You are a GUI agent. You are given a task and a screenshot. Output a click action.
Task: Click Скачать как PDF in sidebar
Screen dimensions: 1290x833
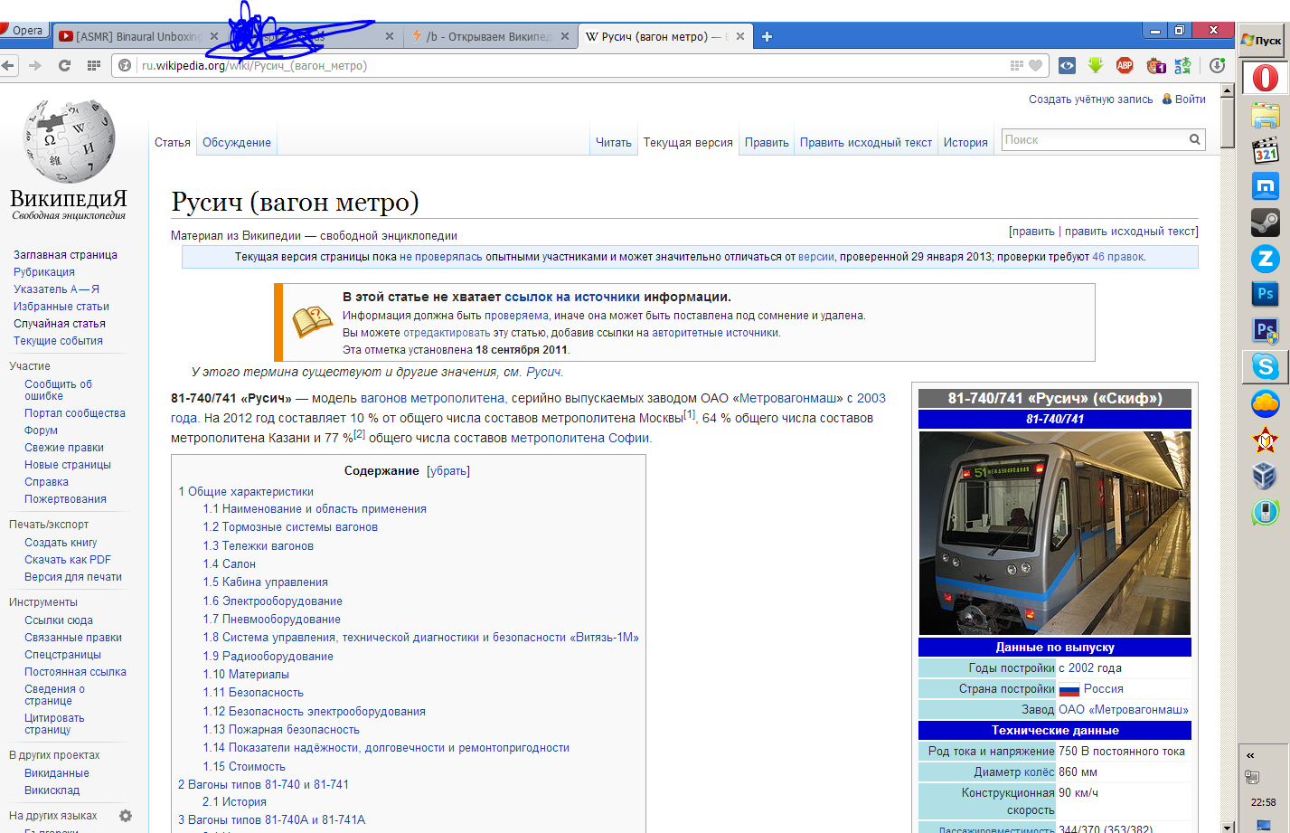point(68,560)
